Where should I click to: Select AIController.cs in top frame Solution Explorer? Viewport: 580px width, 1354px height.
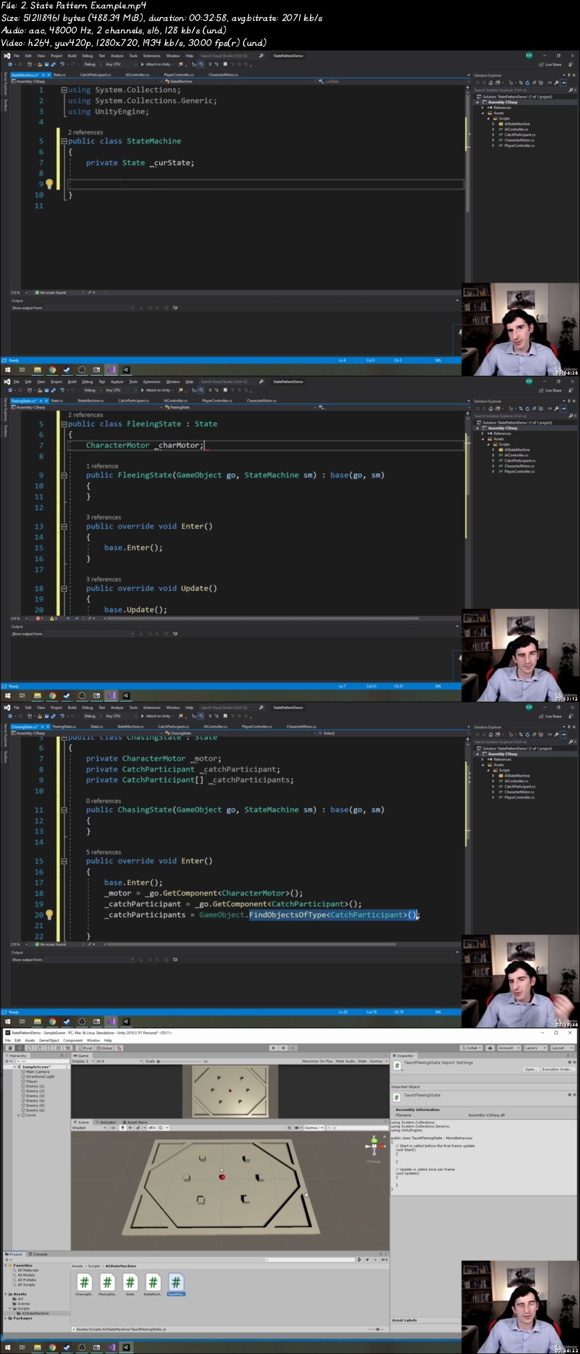coord(516,129)
